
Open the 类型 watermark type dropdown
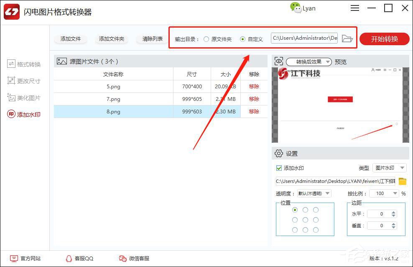point(389,168)
